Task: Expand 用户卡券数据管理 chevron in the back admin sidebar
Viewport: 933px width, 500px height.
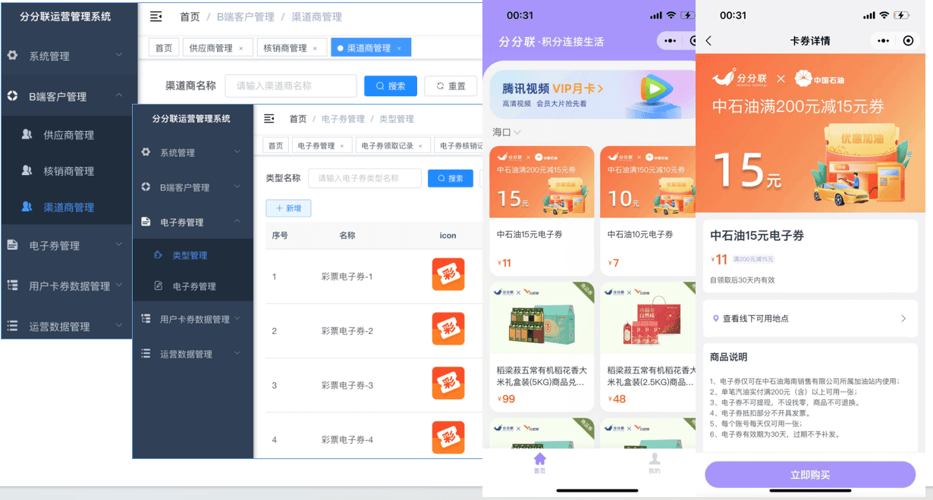Action: 119,286
